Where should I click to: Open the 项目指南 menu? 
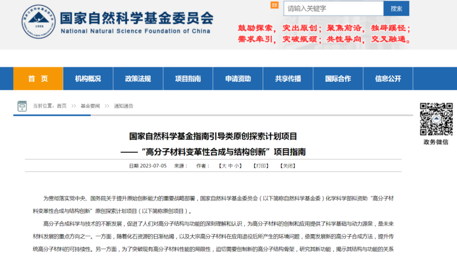188,79
